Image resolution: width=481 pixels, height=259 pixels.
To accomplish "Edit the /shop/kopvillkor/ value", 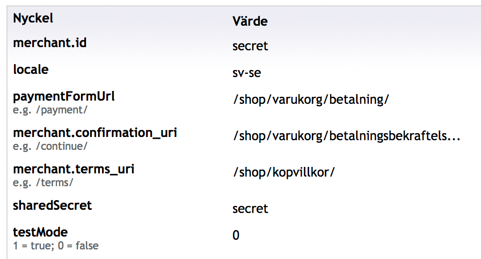I will (x=284, y=172).
